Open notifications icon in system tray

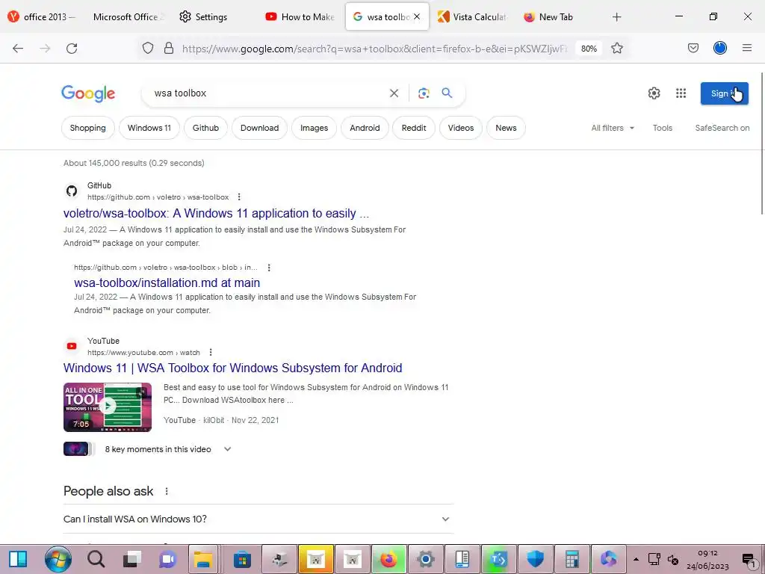click(x=749, y=560)
